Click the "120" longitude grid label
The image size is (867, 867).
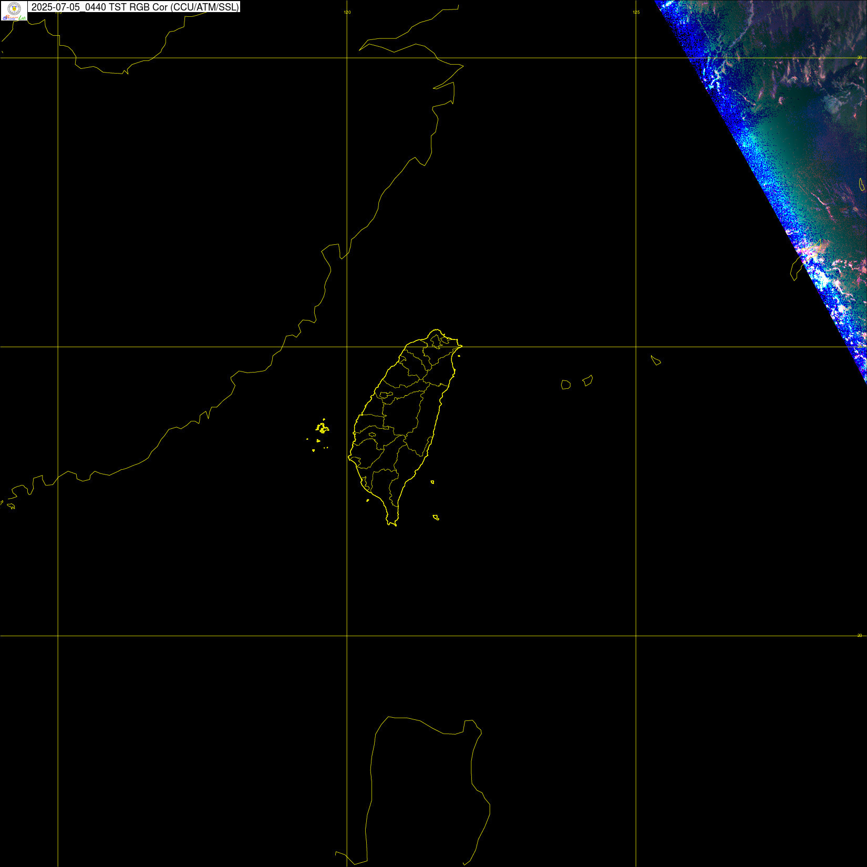pyautogui.click(x=347, y=12)
